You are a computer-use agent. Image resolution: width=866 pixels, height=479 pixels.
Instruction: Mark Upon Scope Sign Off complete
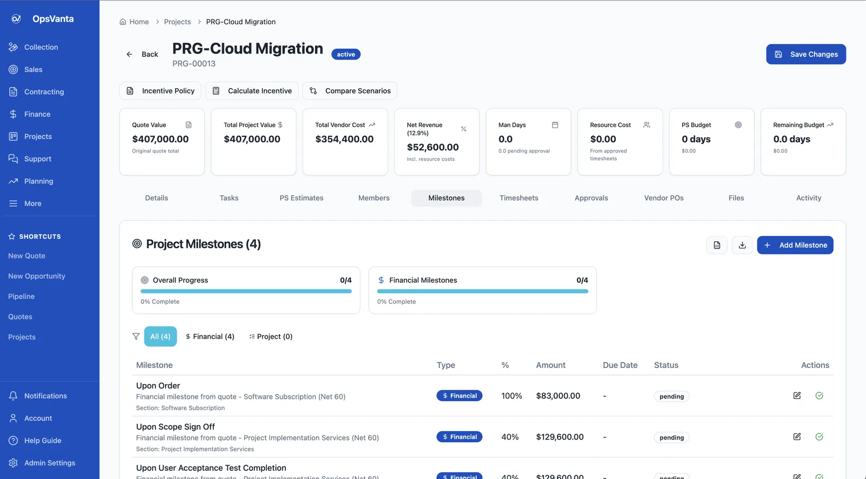(819, 437)
